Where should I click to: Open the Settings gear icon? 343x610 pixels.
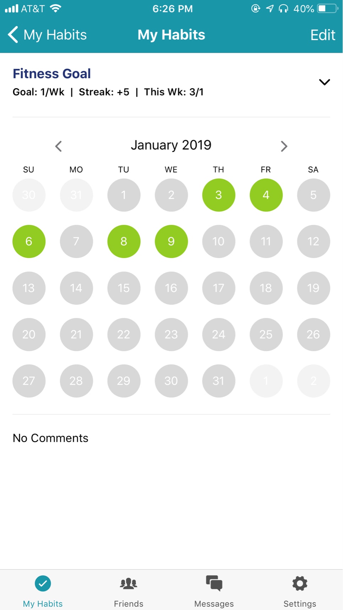[x=300, y=583]
